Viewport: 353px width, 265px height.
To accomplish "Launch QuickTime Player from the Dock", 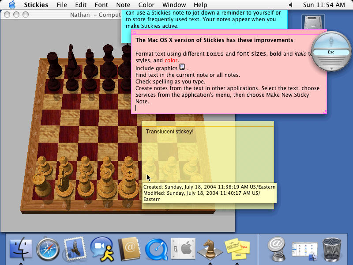I will (155, 249).
